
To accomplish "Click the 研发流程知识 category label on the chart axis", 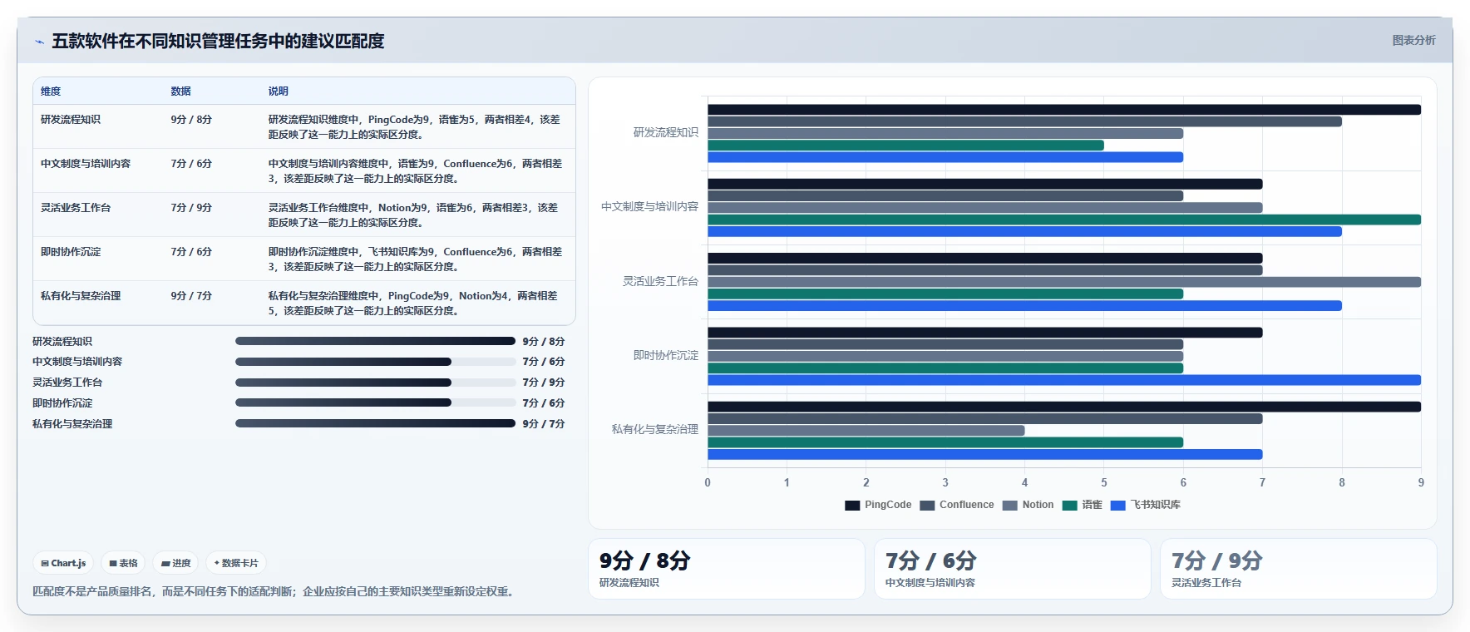I will [666, 132].
